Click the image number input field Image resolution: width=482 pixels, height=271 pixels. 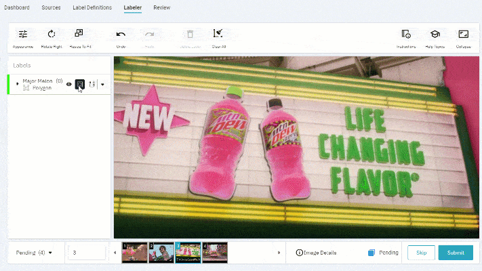(87, 253)
